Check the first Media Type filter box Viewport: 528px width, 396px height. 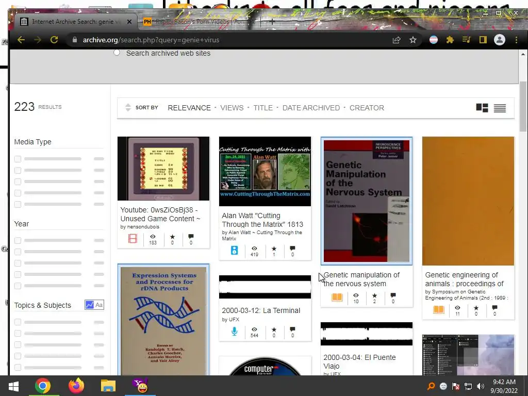tap(18, 159)
